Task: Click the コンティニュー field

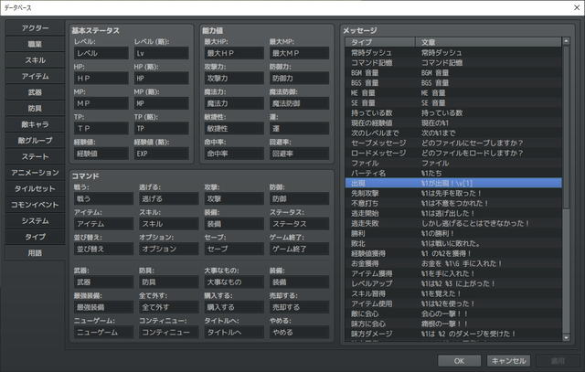Action: (x=168, y=333)
